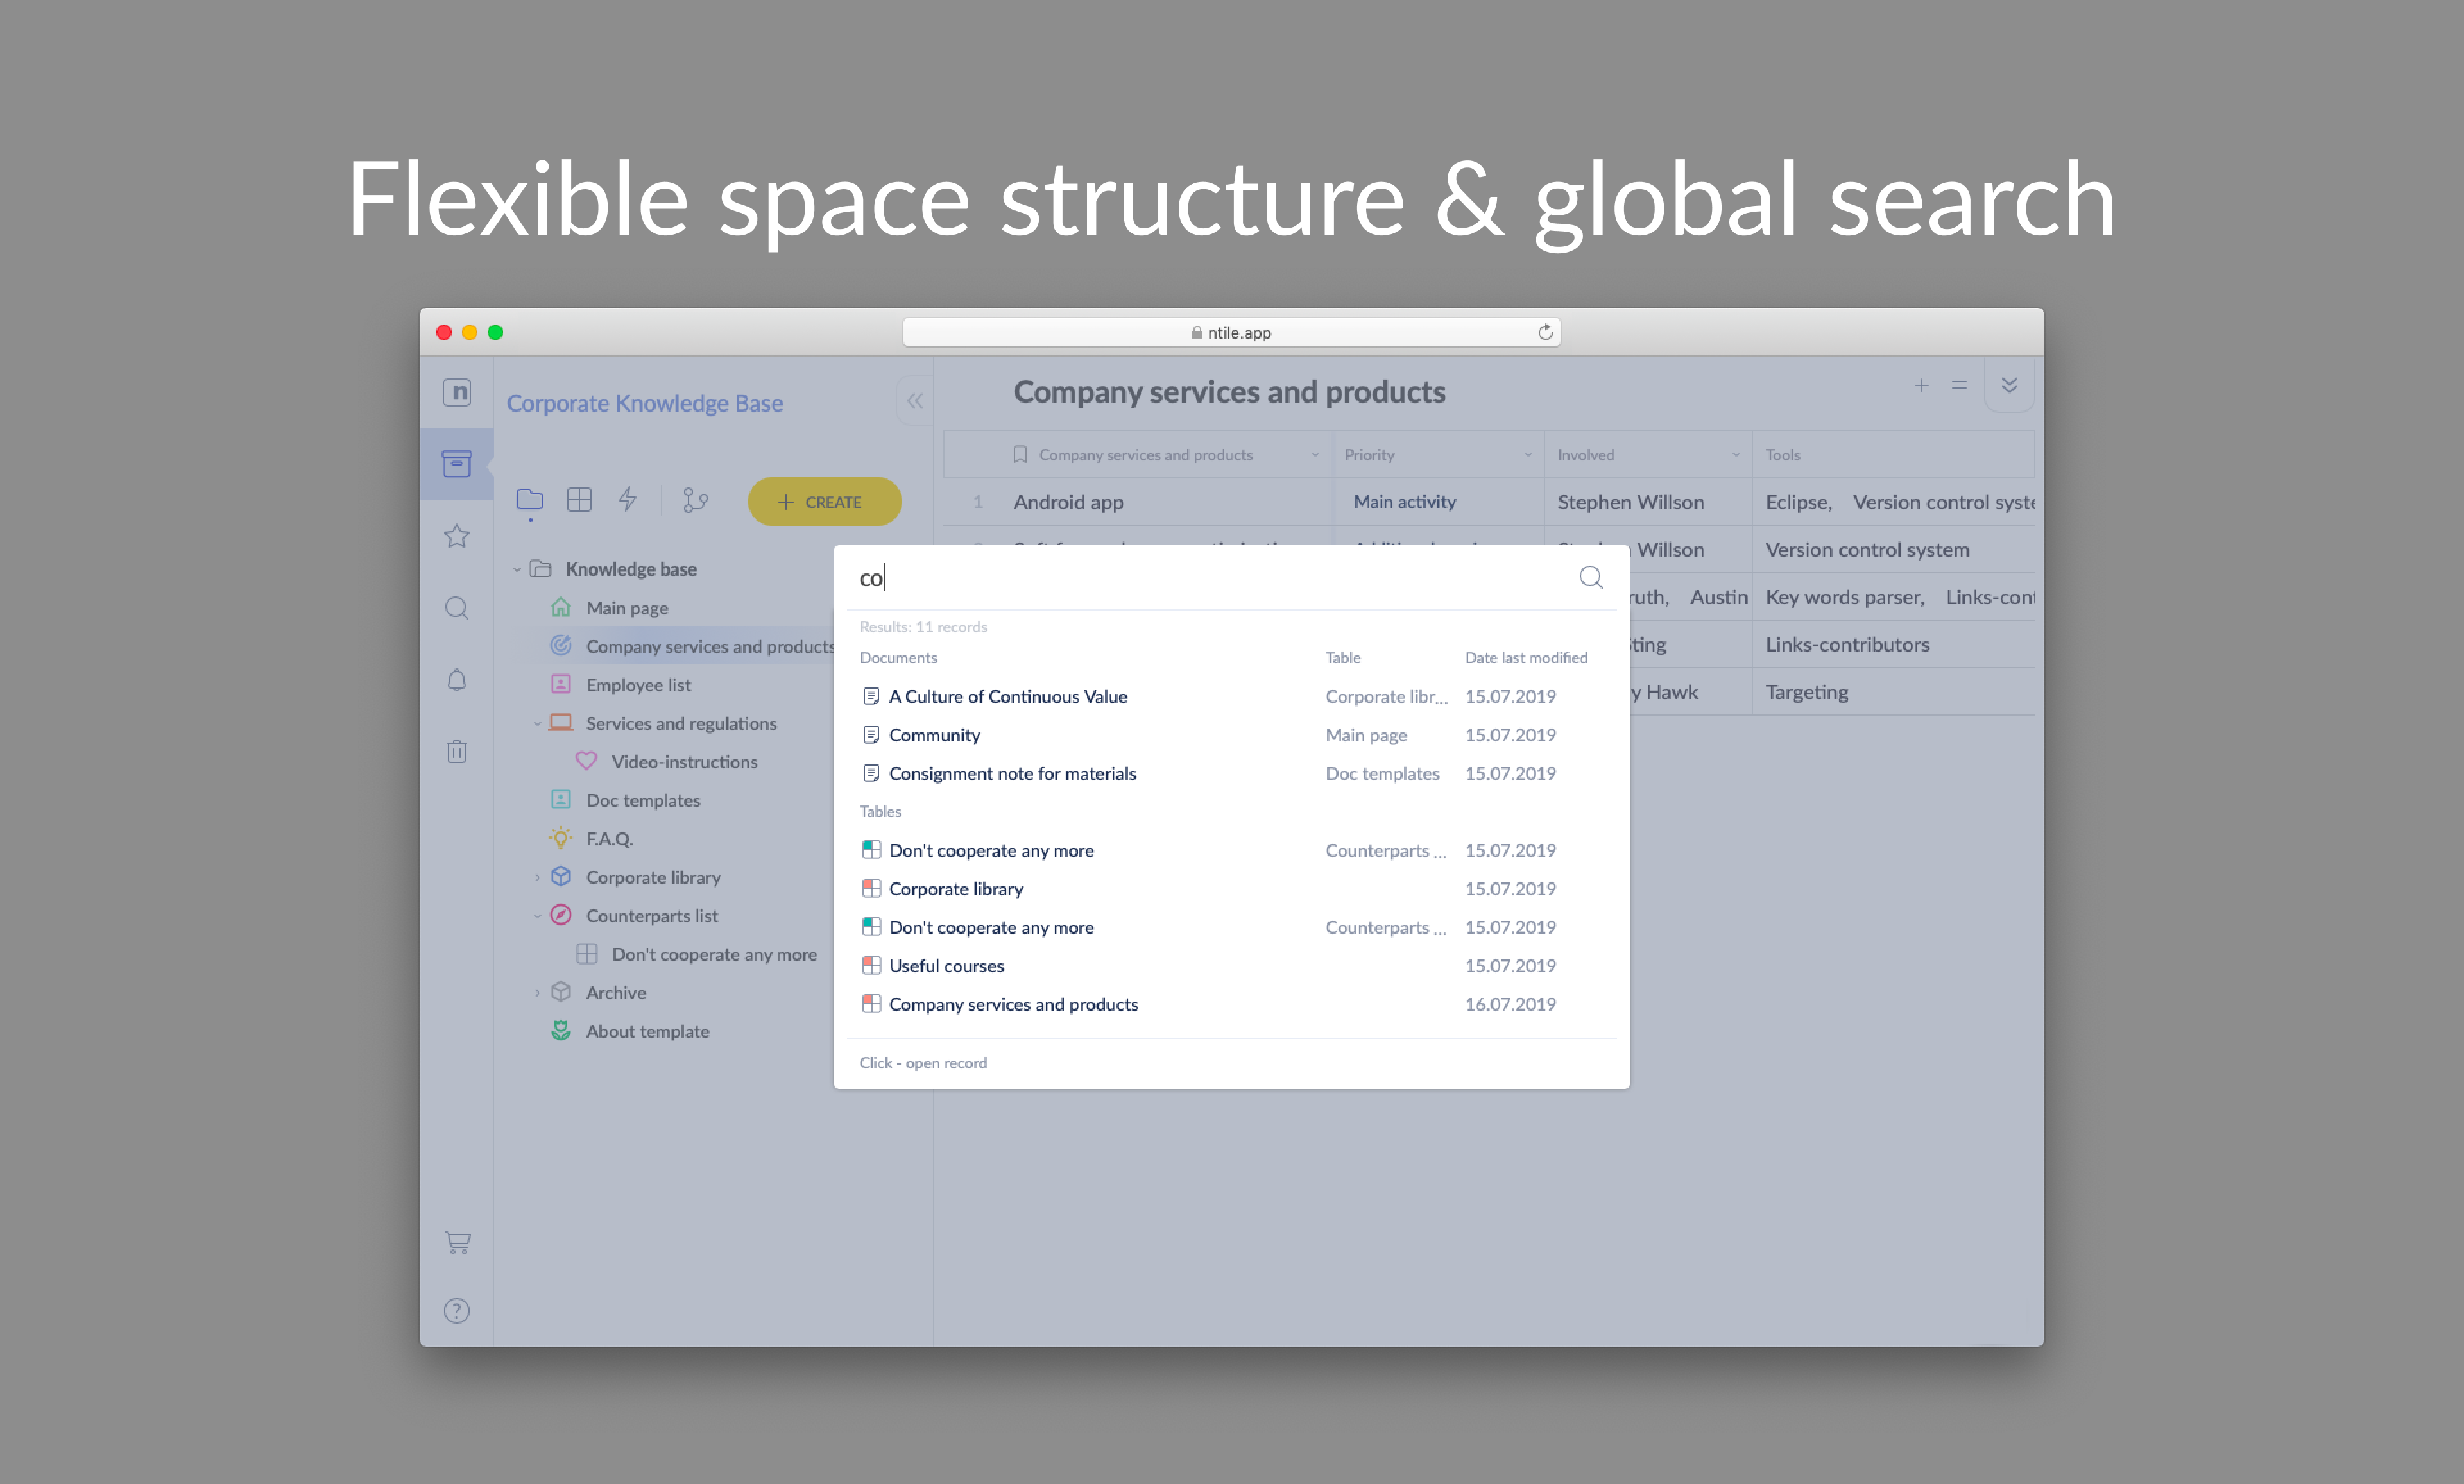The height and width of the screenshot is (1484, 2464).
Task: Open the shopping cart icon
Action: (x=457, y=1242)
